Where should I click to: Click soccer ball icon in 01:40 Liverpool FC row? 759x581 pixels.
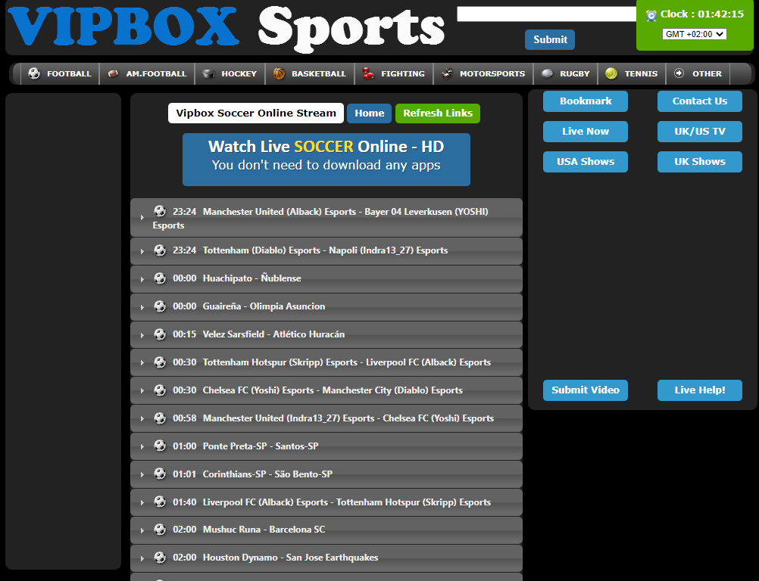(x=160, y=502)
